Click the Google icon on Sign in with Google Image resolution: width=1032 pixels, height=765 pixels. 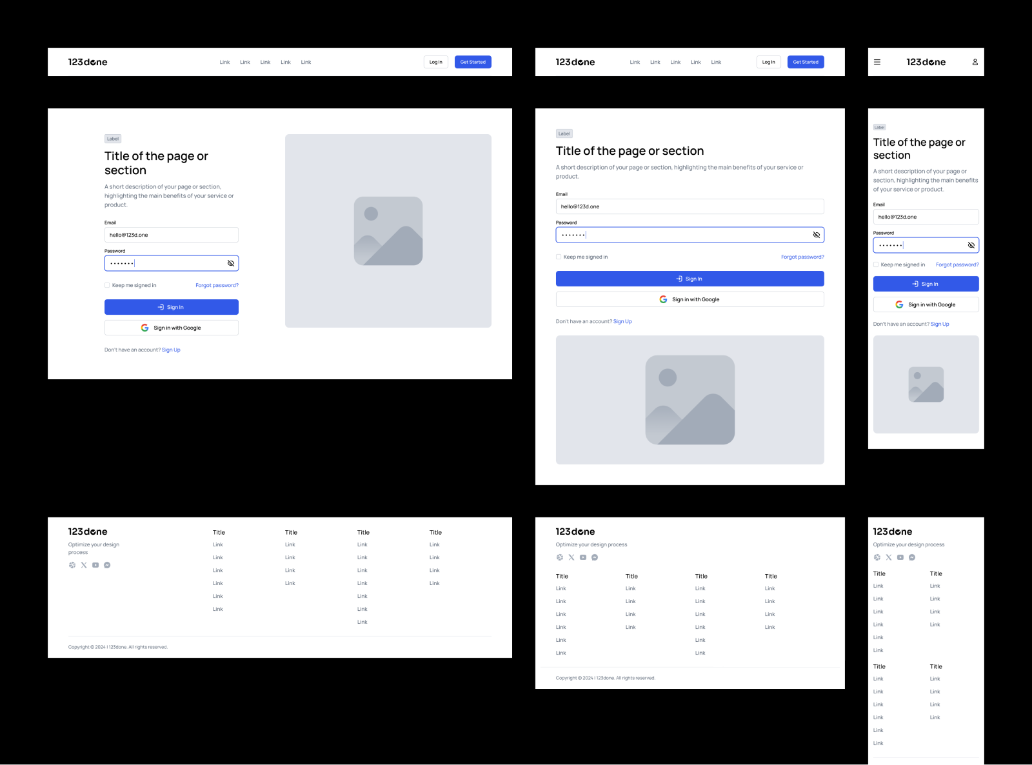click(x=144, y=327)
